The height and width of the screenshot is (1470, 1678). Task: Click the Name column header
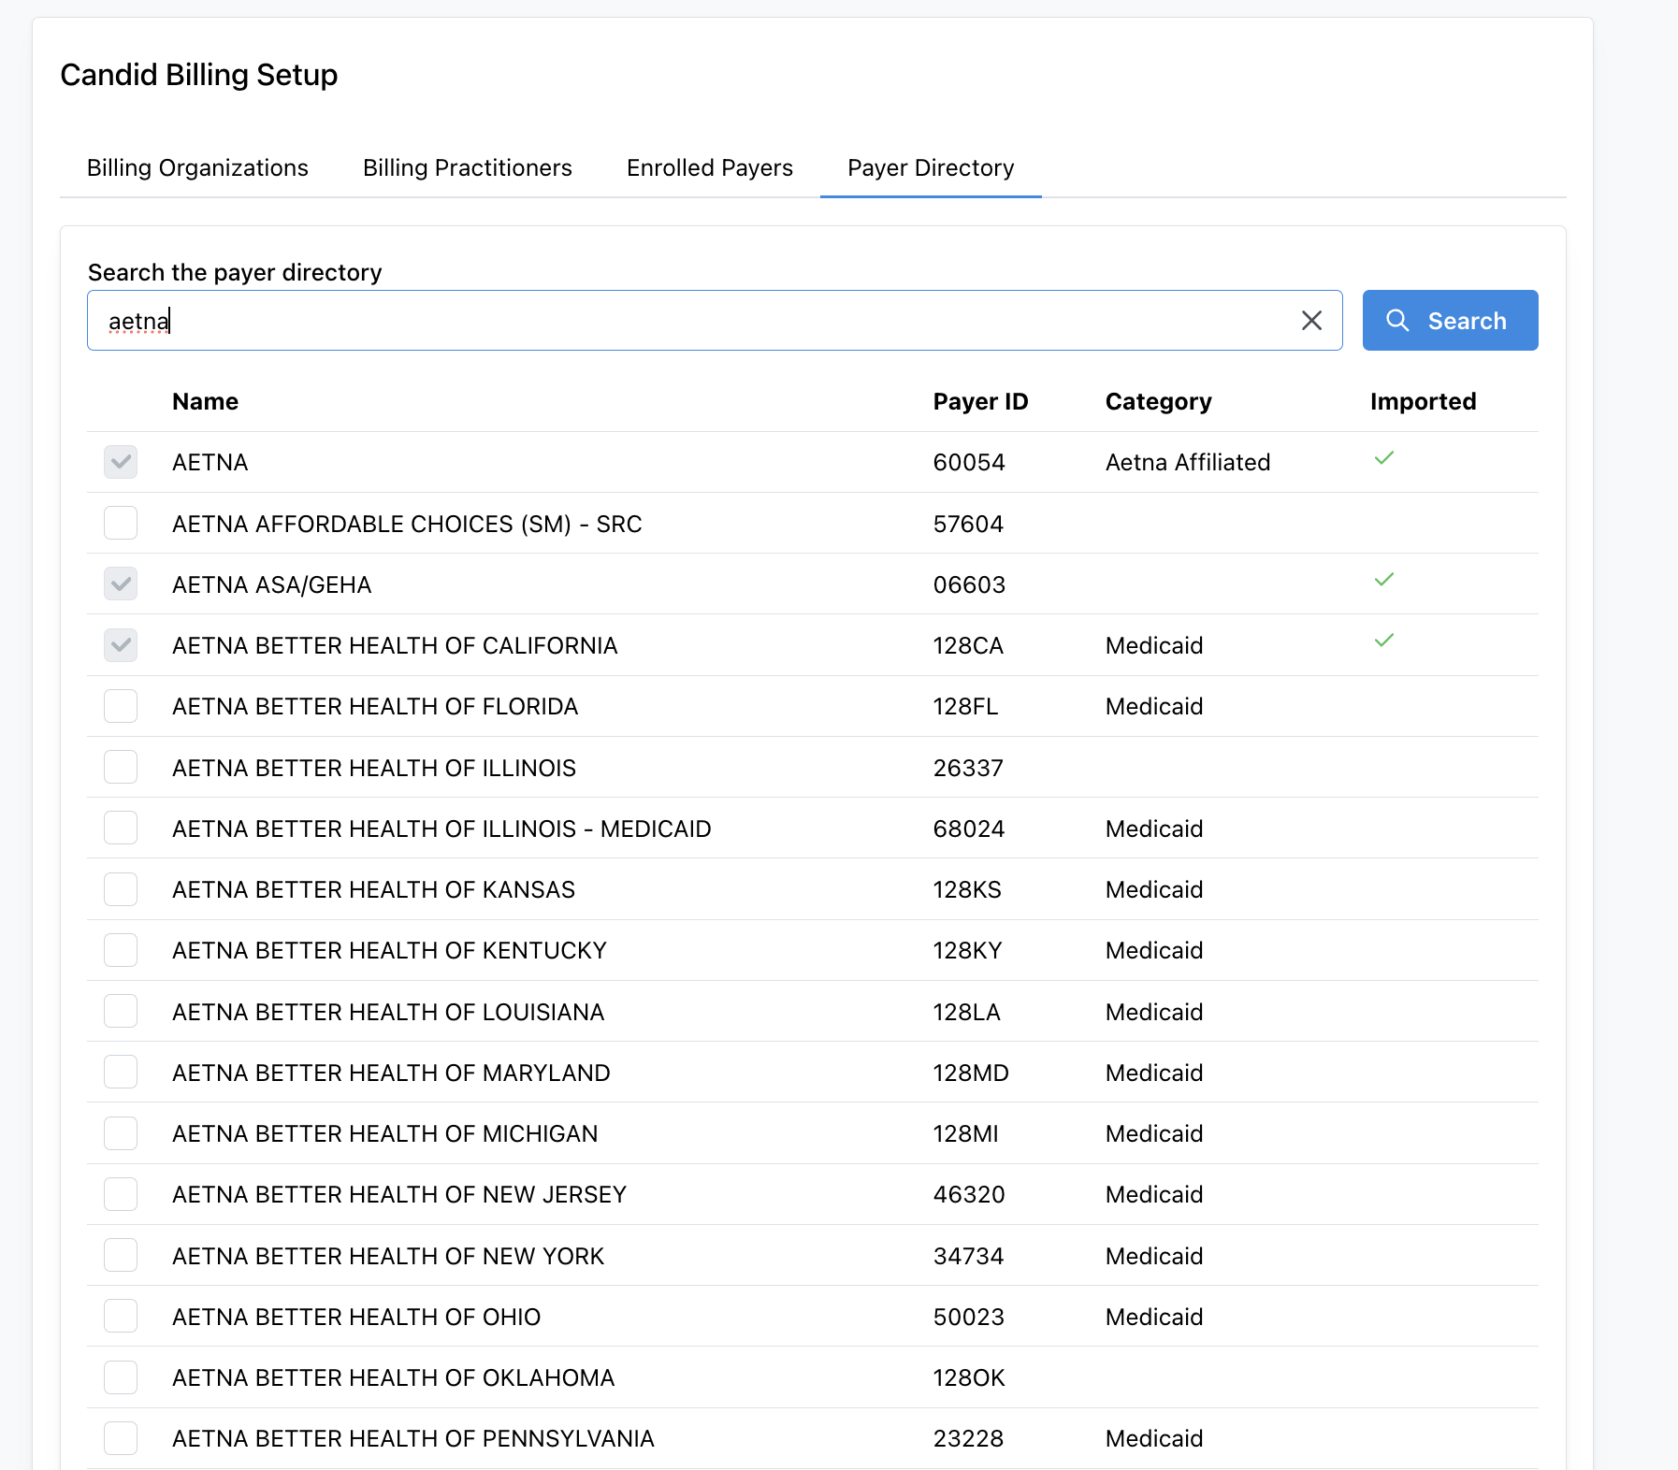(x=205, y=401)
